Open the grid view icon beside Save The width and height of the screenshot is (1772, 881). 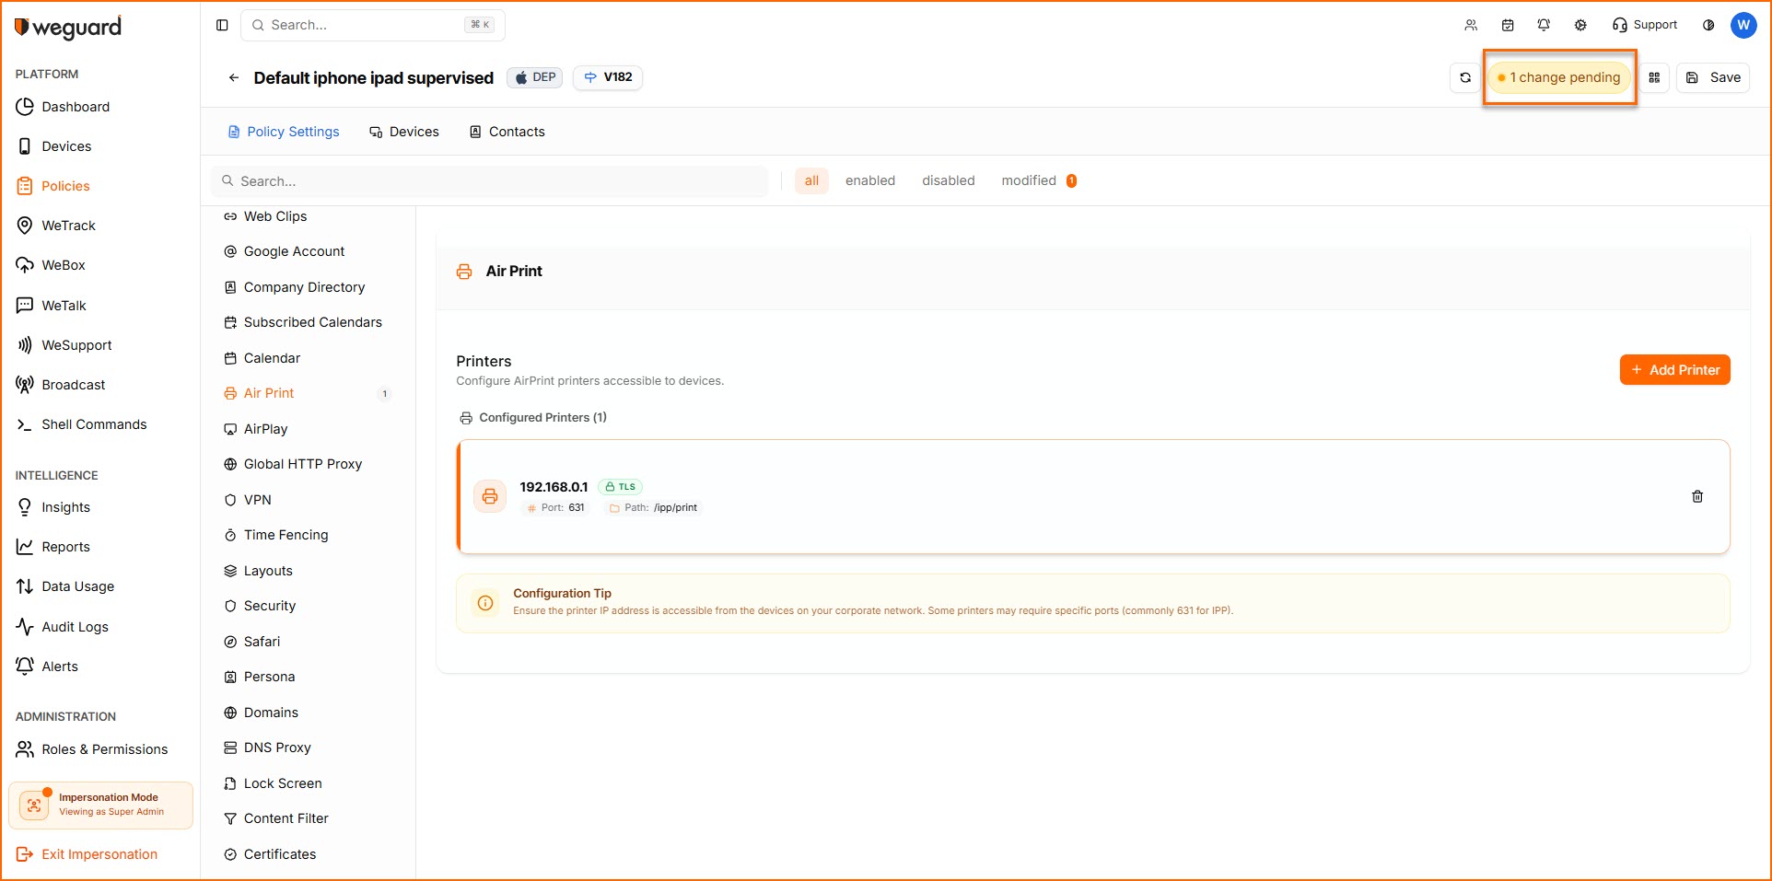click(1654, 78)
